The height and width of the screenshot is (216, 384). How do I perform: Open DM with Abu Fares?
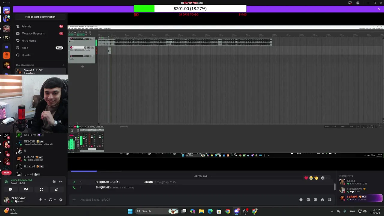(x=40, y=135)
